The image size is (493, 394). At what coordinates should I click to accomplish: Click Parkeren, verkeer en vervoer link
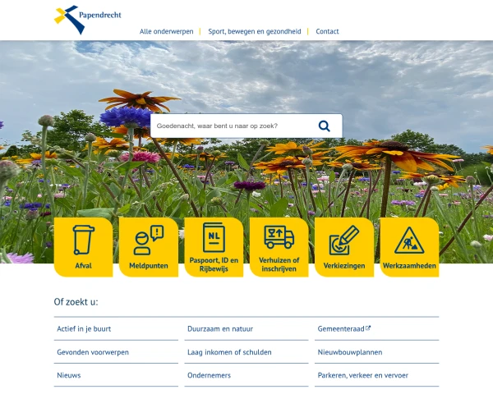click(x=362, y=375)
